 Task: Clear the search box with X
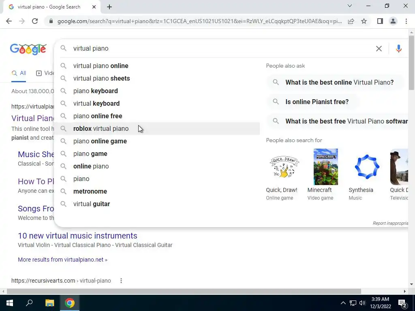coord(379,49)
